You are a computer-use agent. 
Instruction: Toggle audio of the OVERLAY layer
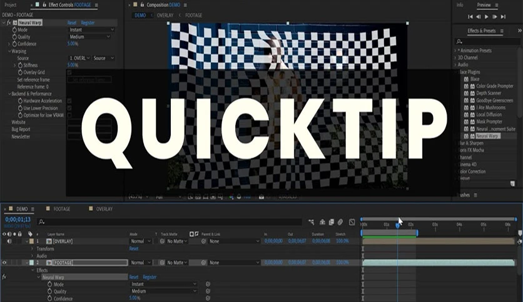9,241
